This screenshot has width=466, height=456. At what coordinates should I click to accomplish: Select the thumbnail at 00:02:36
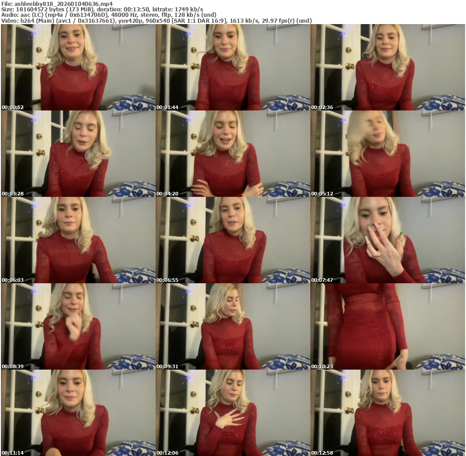[x=388, y=67]
